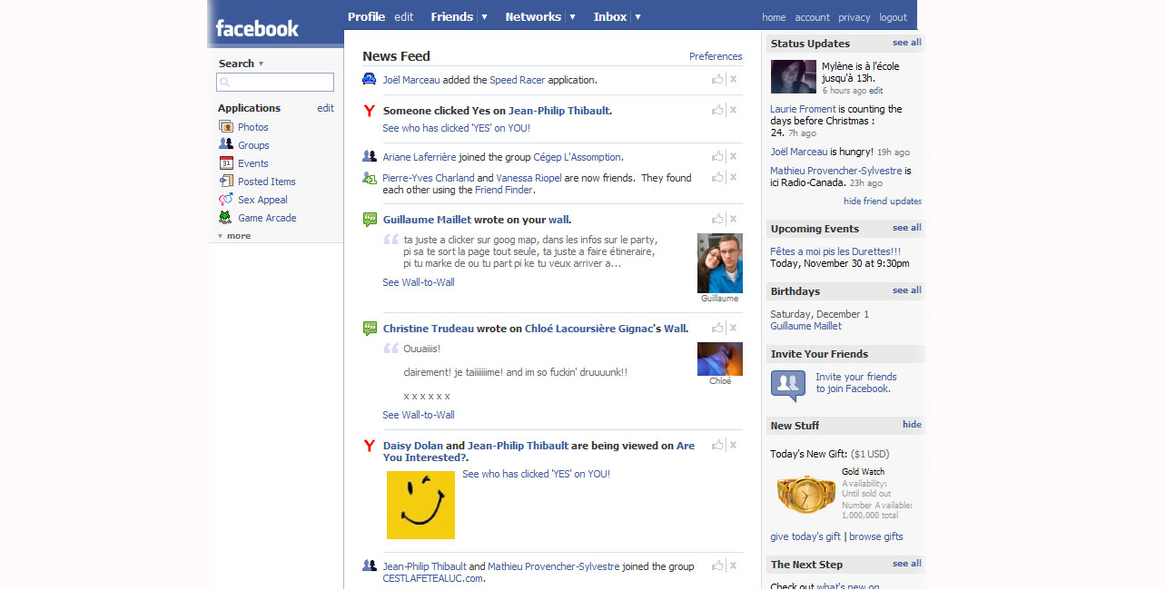Click Speed Racer car icon on Joël Marceau story
This screenshot has height=590, width=1166.
coord(370,80)
